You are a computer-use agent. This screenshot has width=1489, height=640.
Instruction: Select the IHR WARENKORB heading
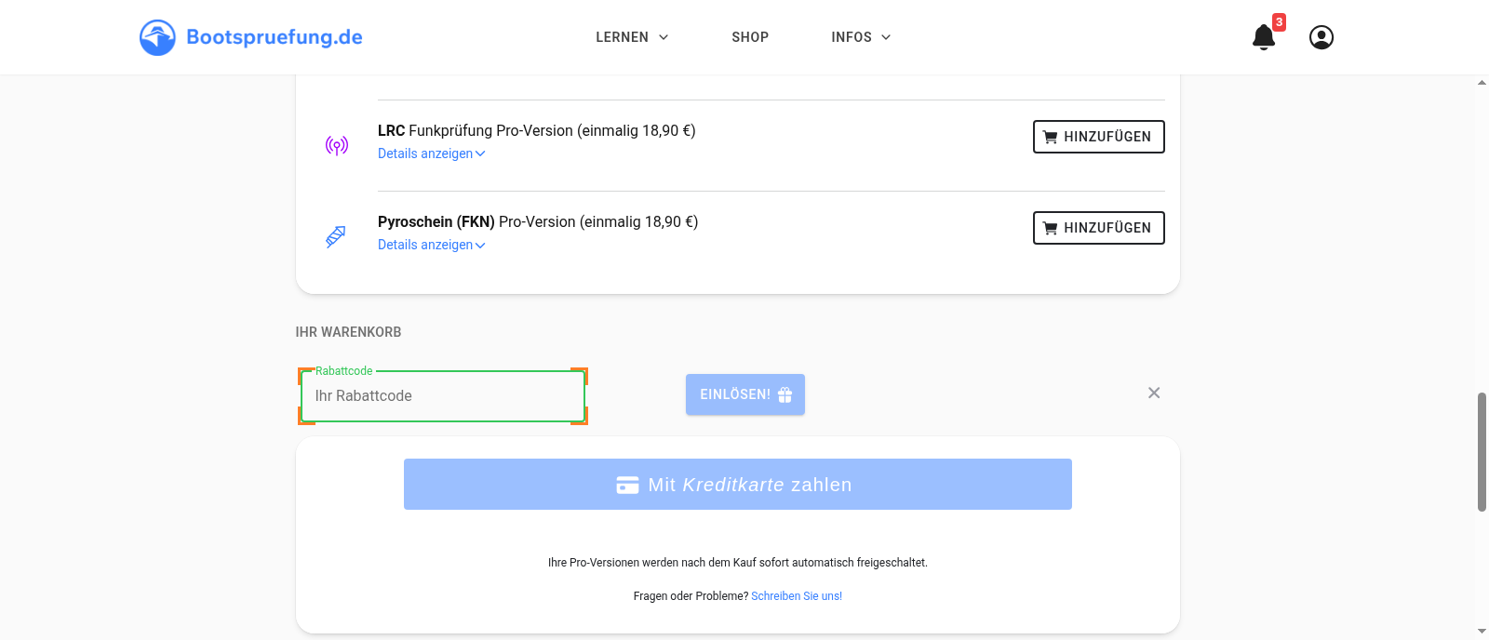(348, 332)
